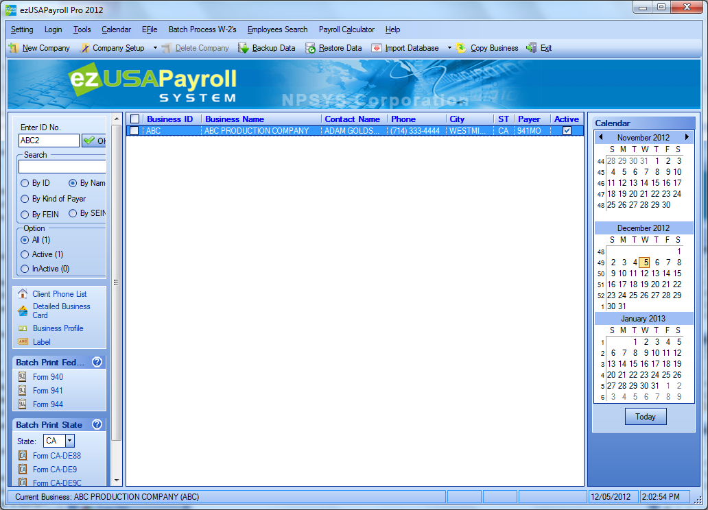
Task: Select the InActive option radio button
Action: (x=25, y=269)
